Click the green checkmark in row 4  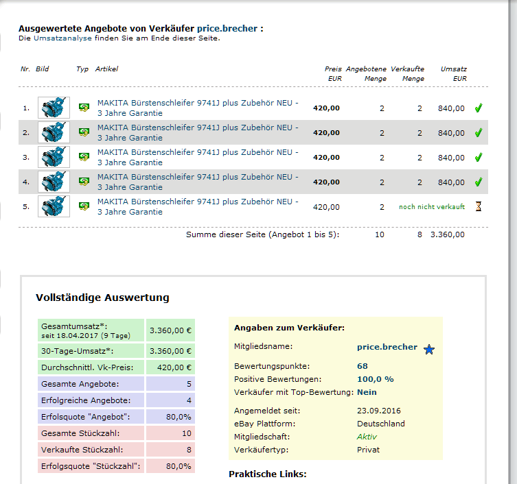tap(479, 182)
